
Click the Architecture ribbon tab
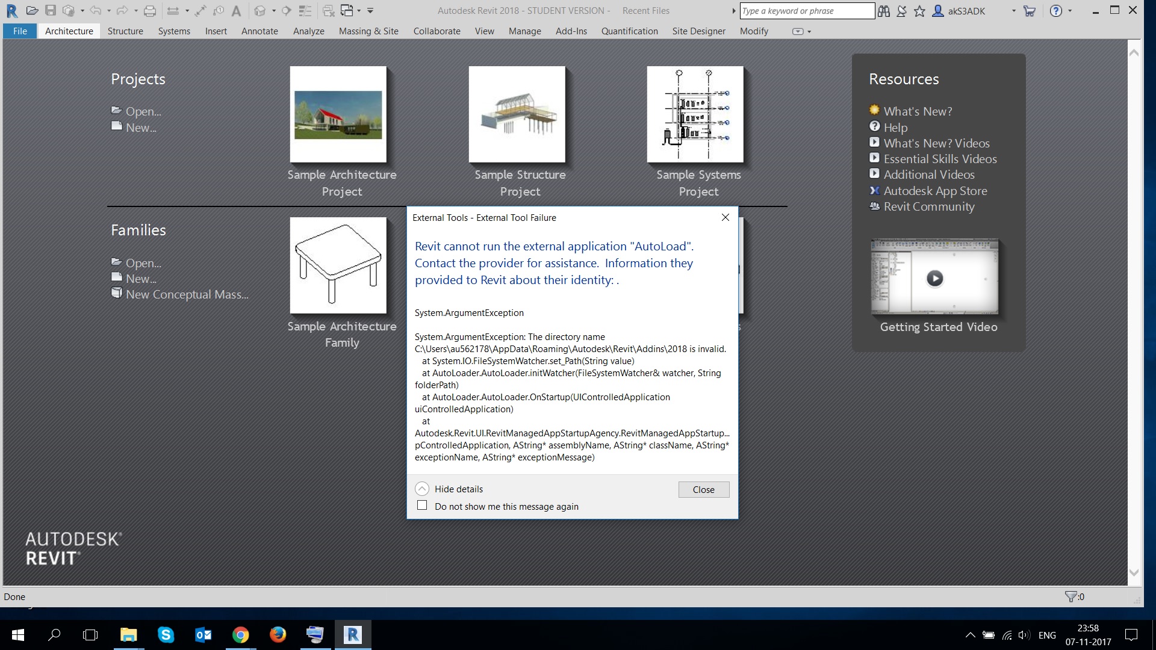[x=68, y=30]
